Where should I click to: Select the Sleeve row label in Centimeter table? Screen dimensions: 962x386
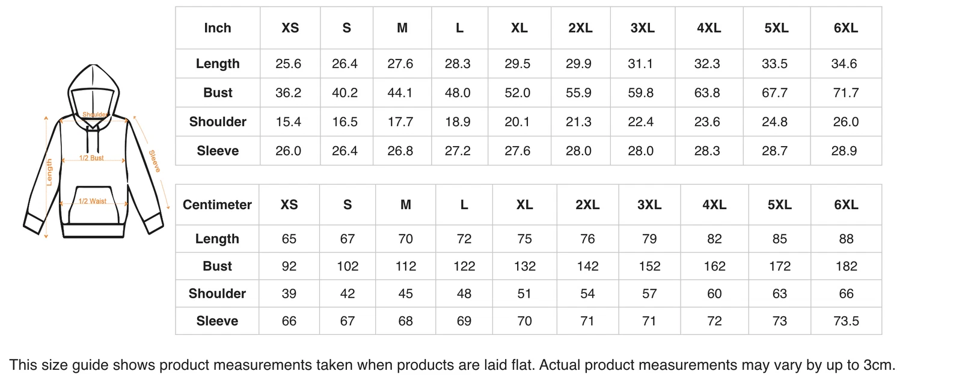click(x=217, y=321)
